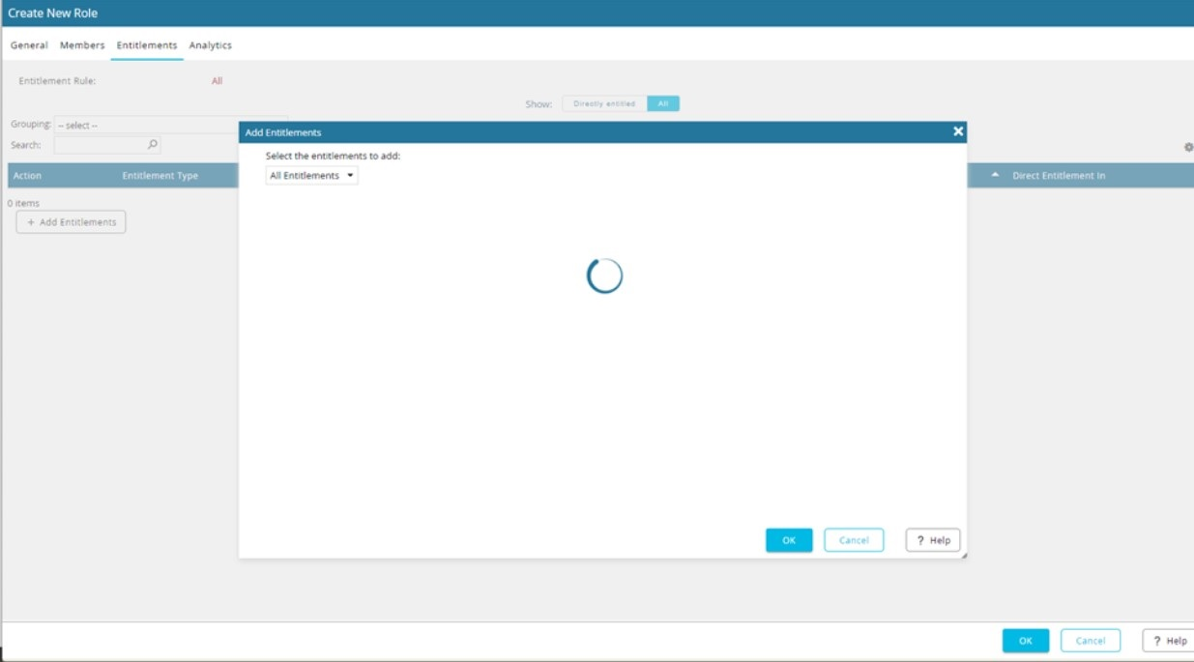Image resolution: width=1194 pixels, height=662 pixels.
Task: Select the Entitlements tab
Action: point(147,45)
